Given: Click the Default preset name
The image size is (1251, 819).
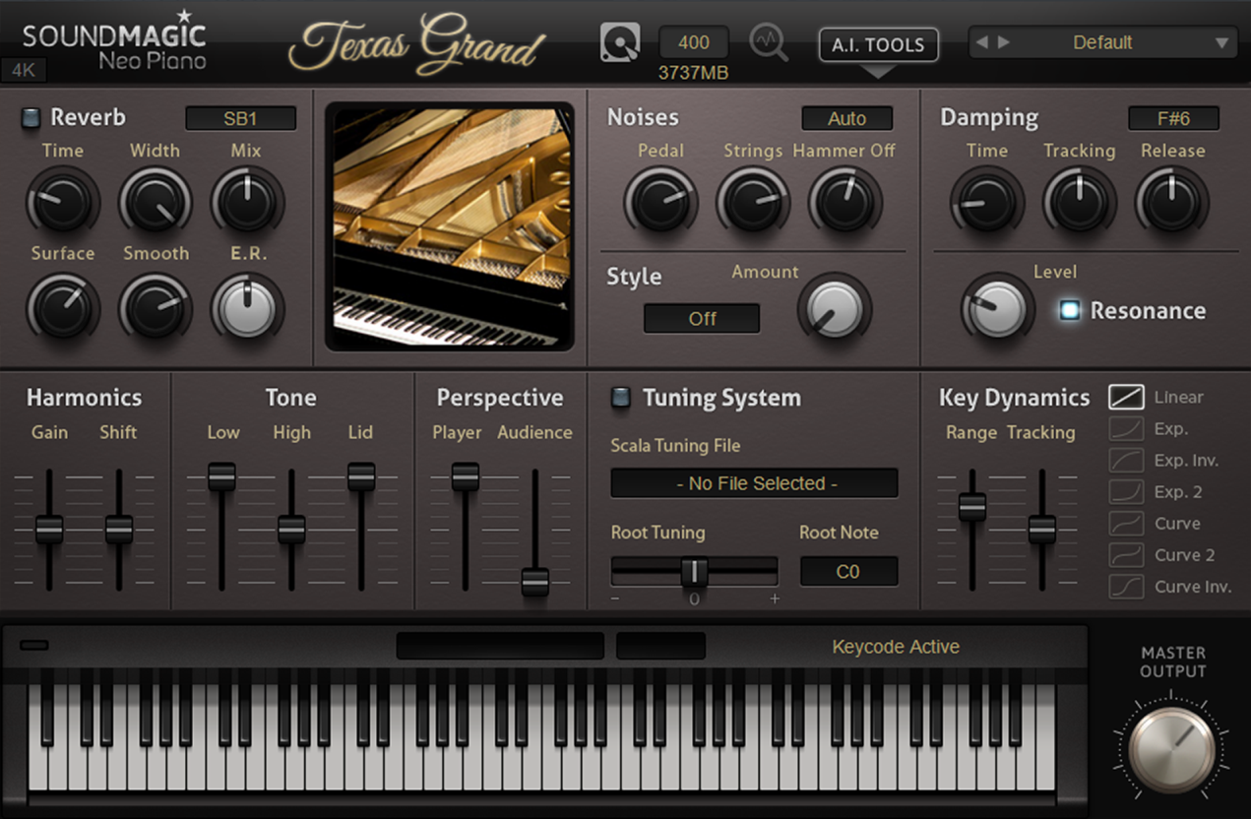Looking at the screenshot, I should pos(1102,42).
